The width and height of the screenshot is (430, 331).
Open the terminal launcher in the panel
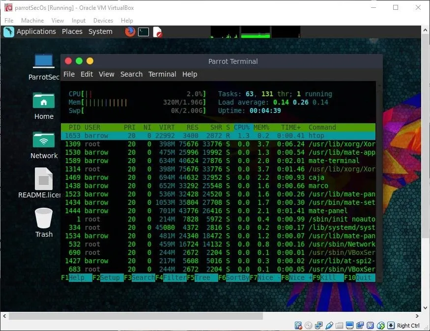tap(143, 32)
